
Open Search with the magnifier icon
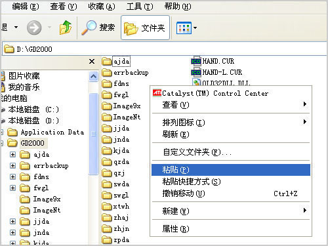98,28
